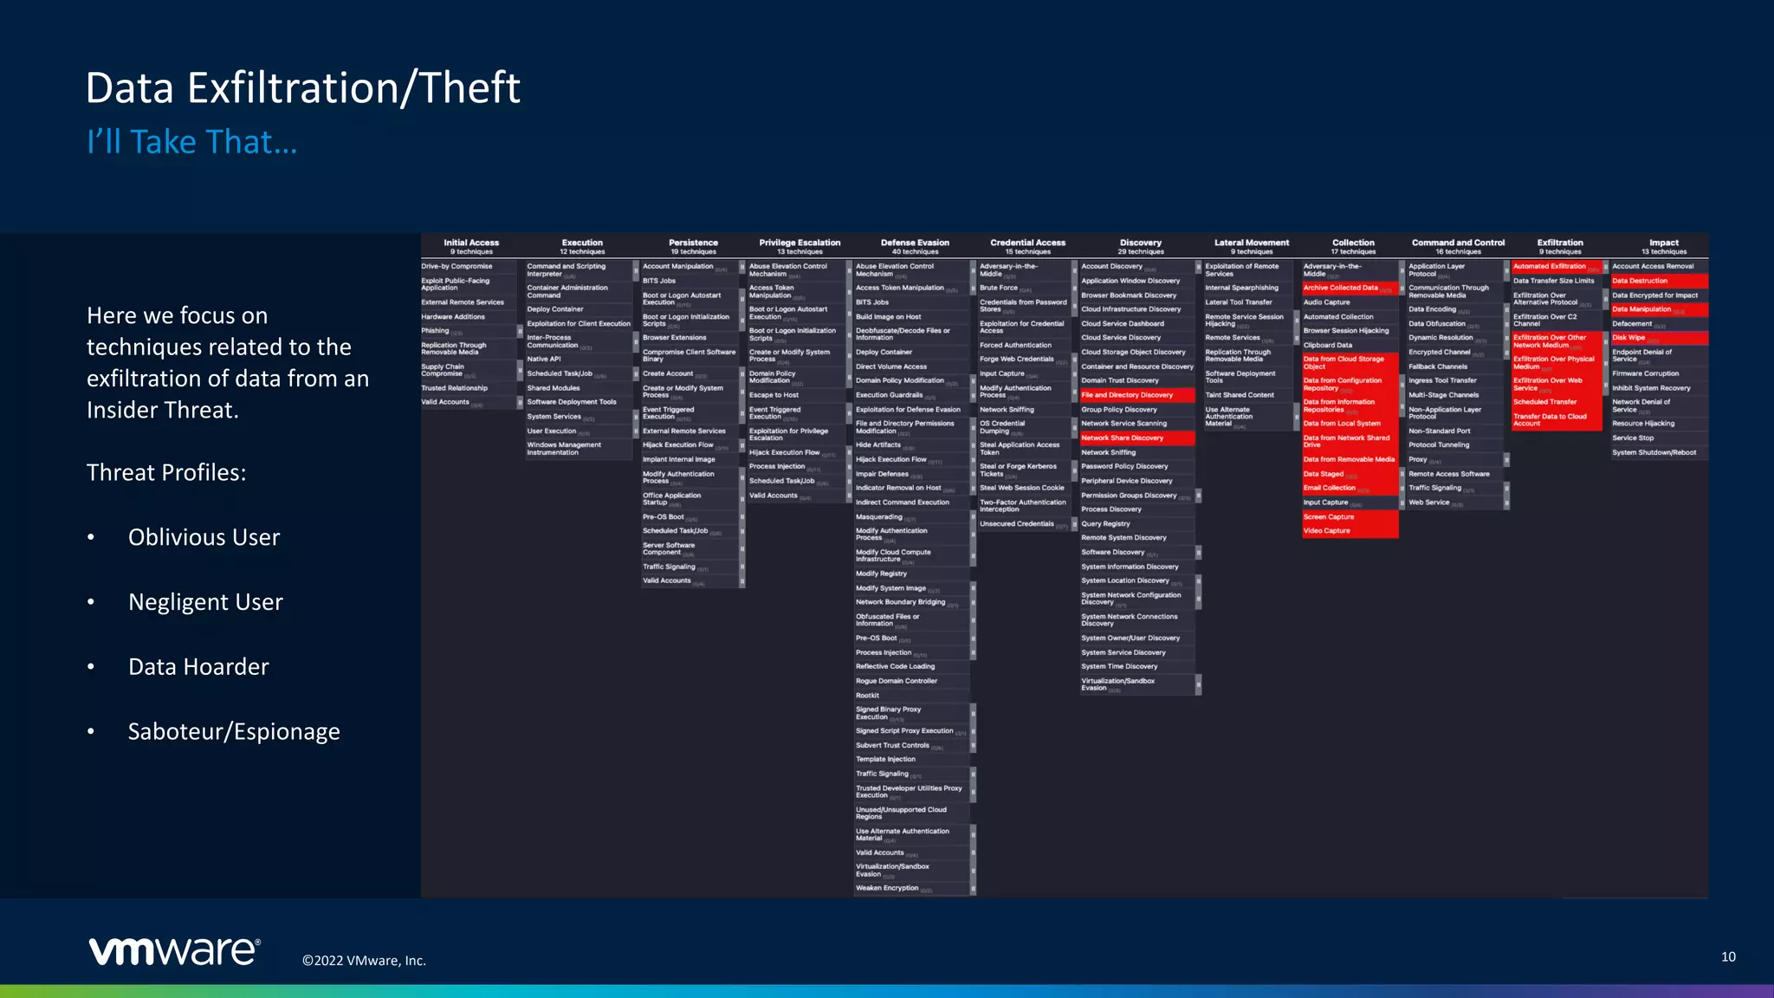Select the Exfiltration tactic header

(1560, 247)
